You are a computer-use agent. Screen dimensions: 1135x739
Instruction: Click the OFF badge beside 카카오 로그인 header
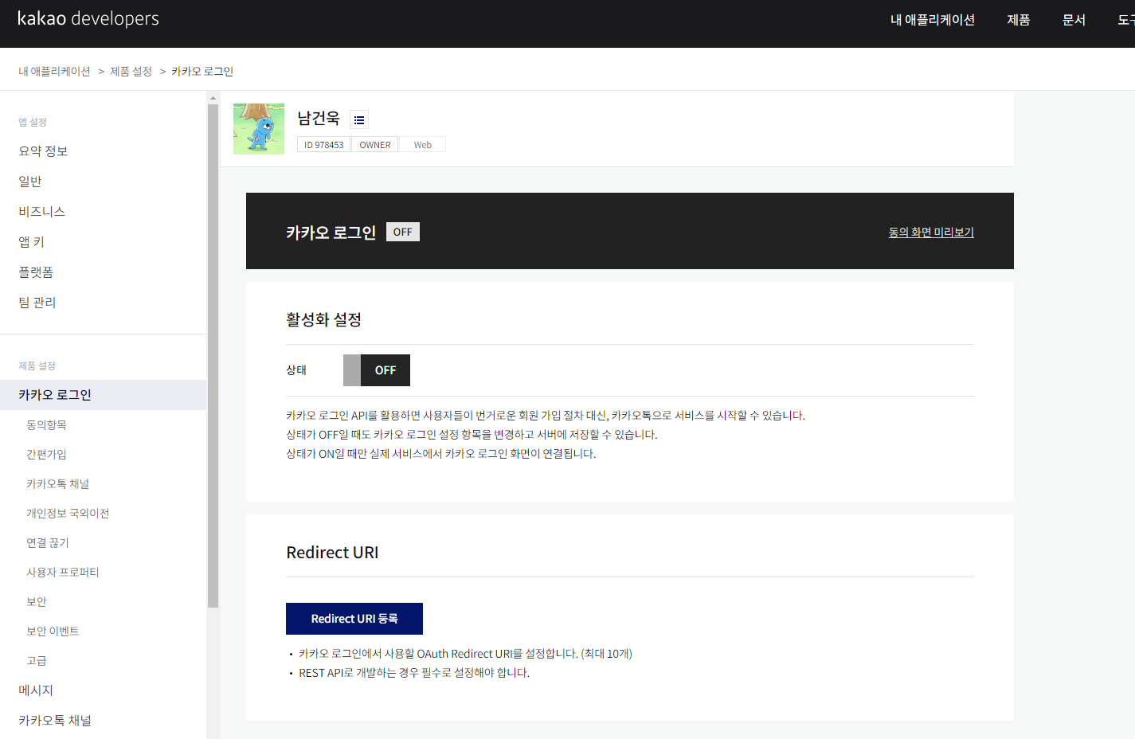coord(403,232)
